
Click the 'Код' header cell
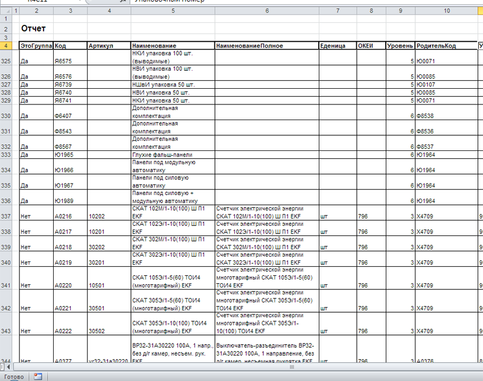click(x=70, y=45)
